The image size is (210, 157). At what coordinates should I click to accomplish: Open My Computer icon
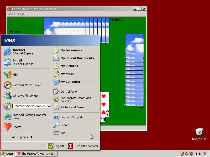tap(56, 82)
